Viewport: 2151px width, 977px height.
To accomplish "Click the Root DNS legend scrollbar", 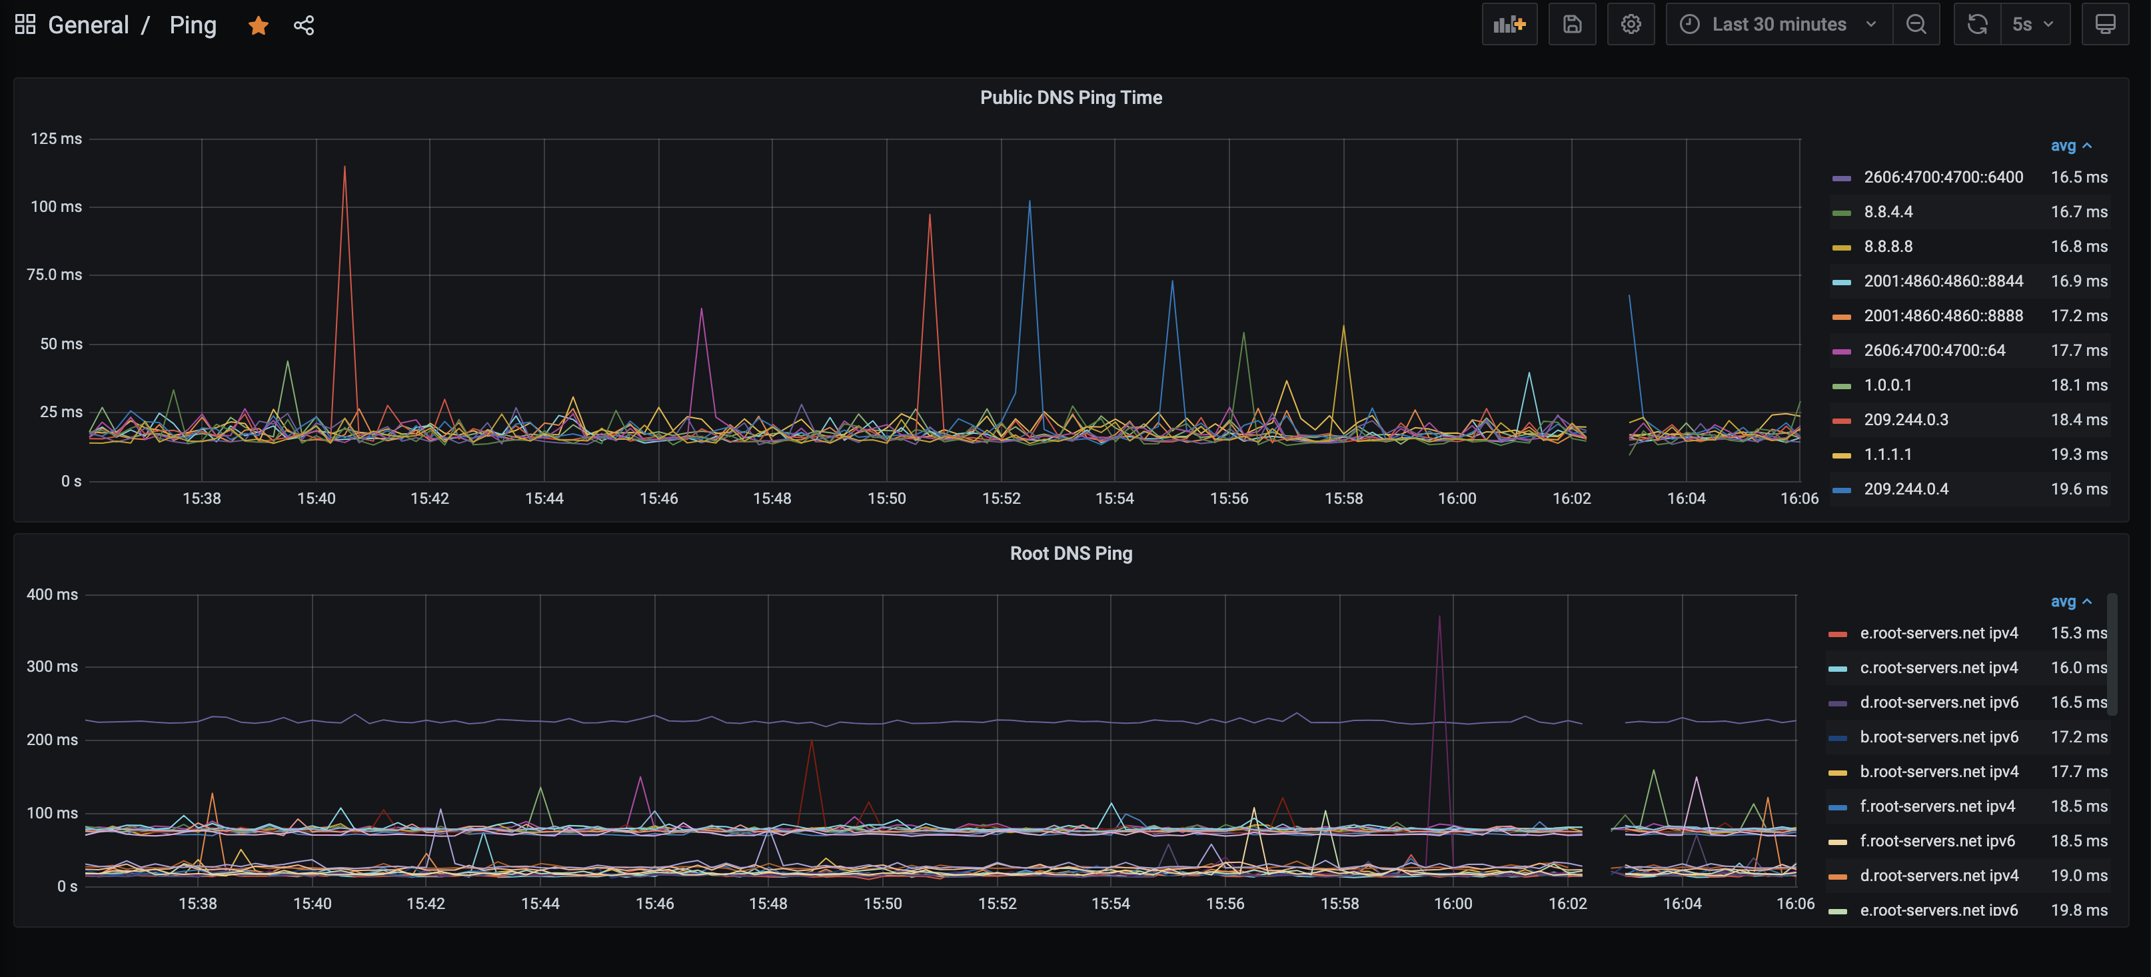I will pos(2112,654).
